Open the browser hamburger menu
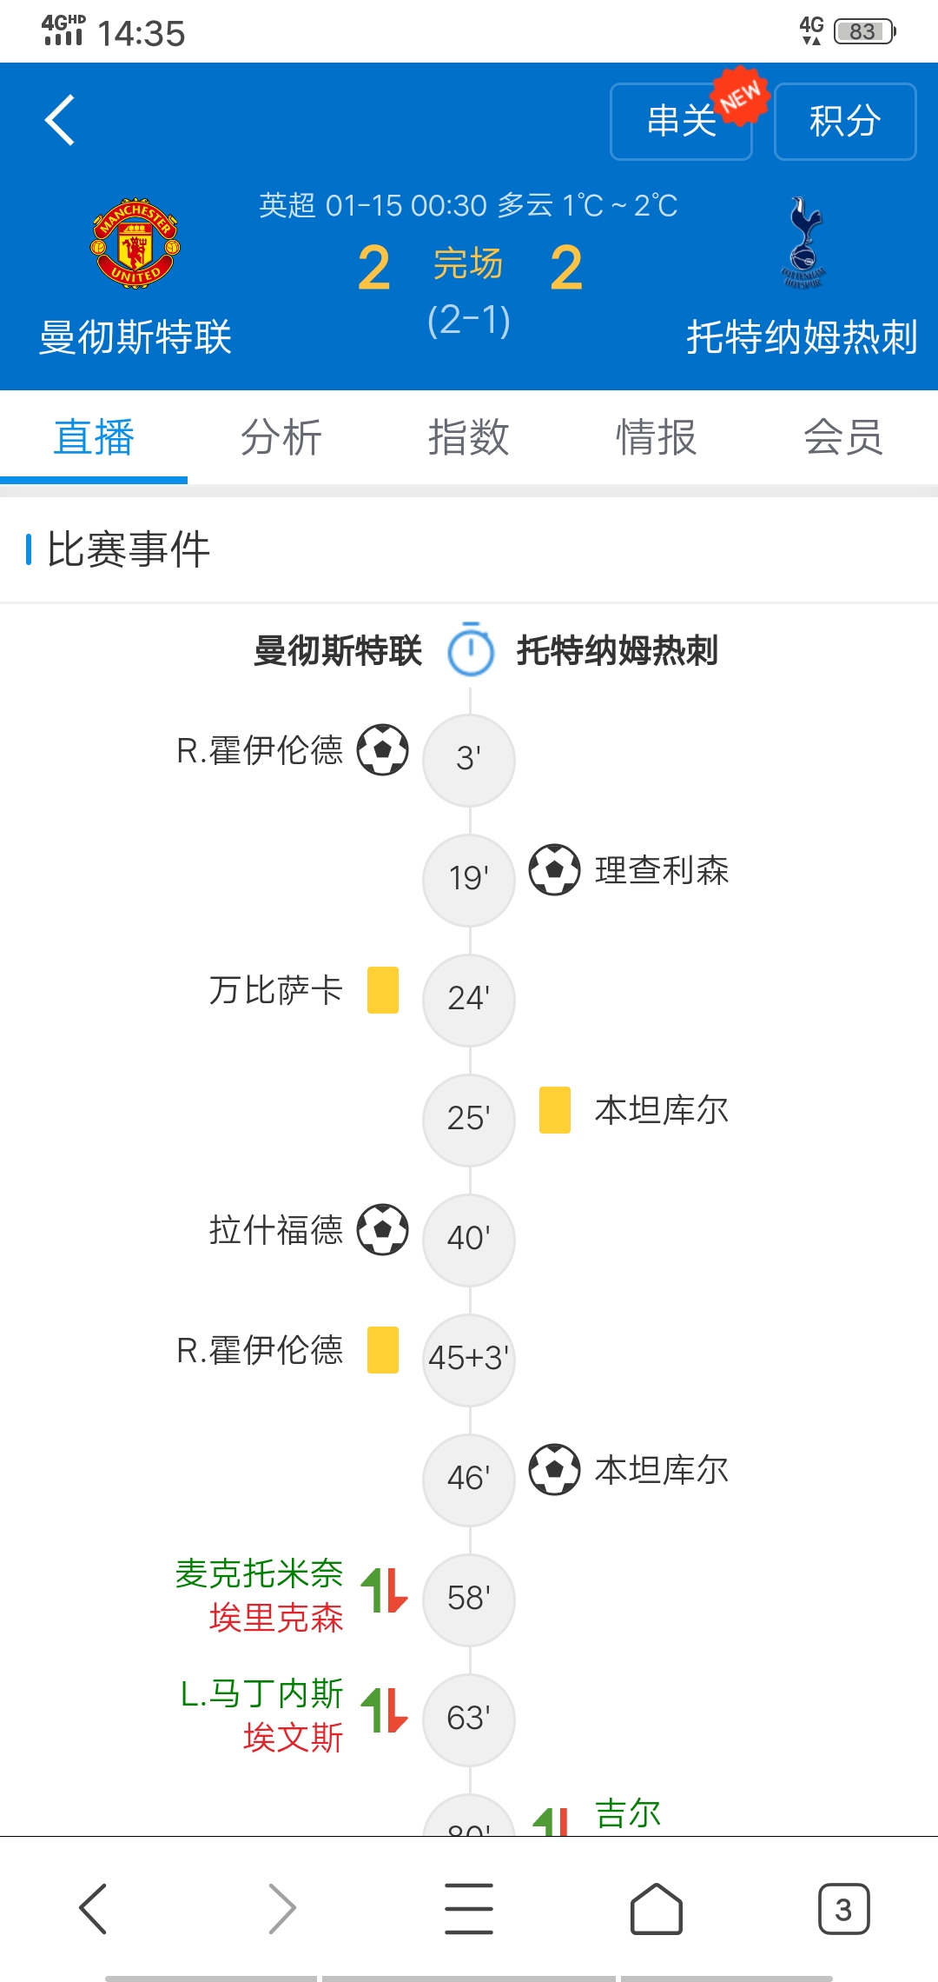Viewport: 938px width, 1982px height. pos(469,1909)
